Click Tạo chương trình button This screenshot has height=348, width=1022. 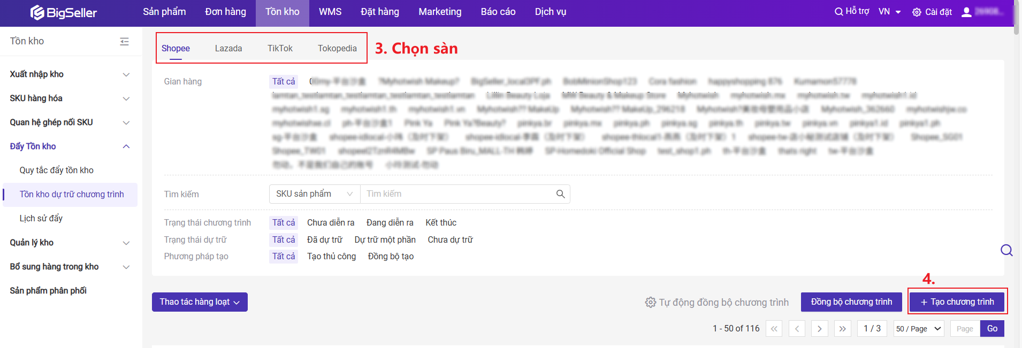[x=957, y=302]
